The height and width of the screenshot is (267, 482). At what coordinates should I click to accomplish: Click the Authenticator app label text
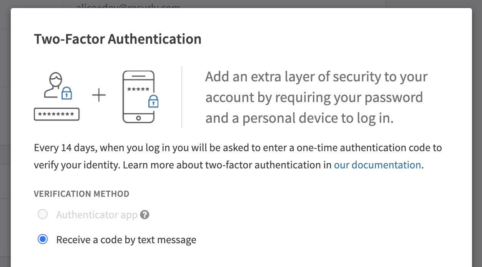point(96,214)
